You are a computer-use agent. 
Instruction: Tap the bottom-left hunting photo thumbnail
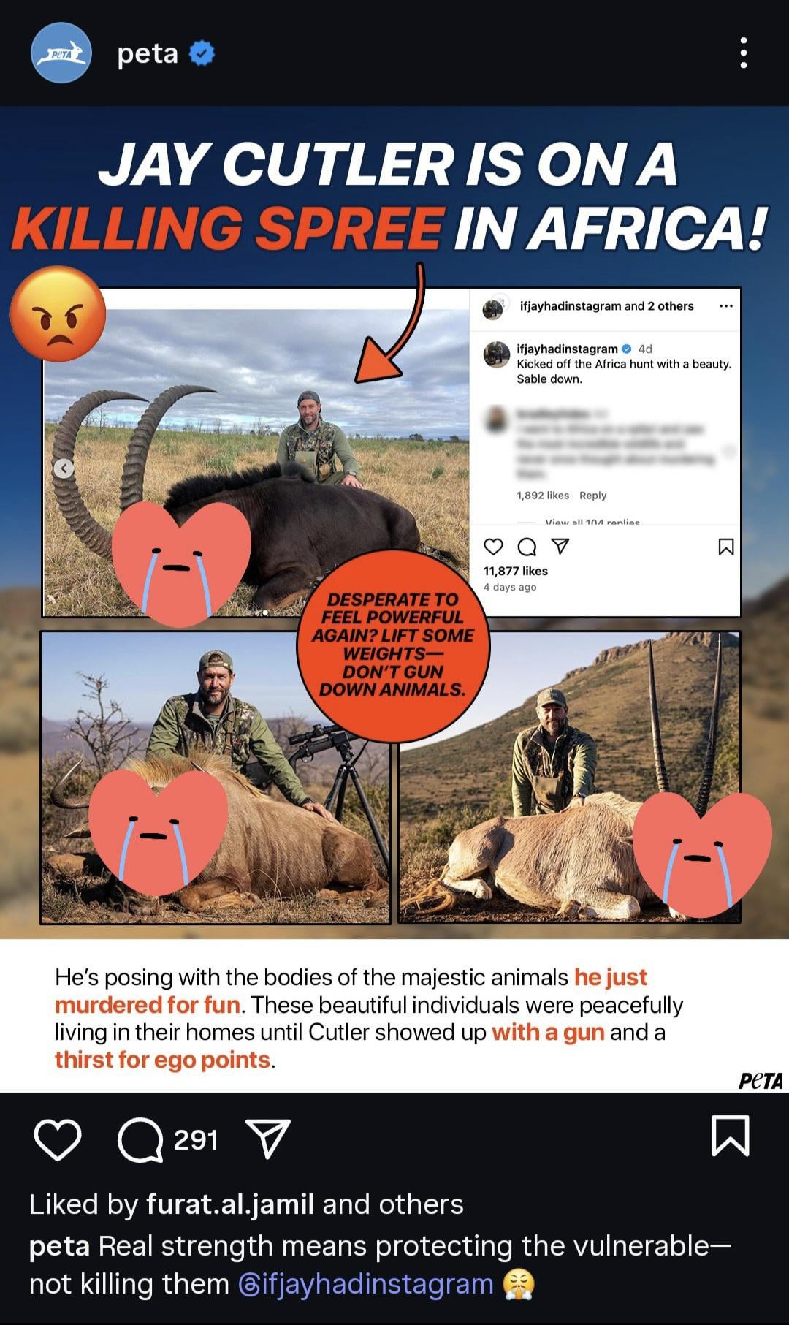click(x=215, y=778)
